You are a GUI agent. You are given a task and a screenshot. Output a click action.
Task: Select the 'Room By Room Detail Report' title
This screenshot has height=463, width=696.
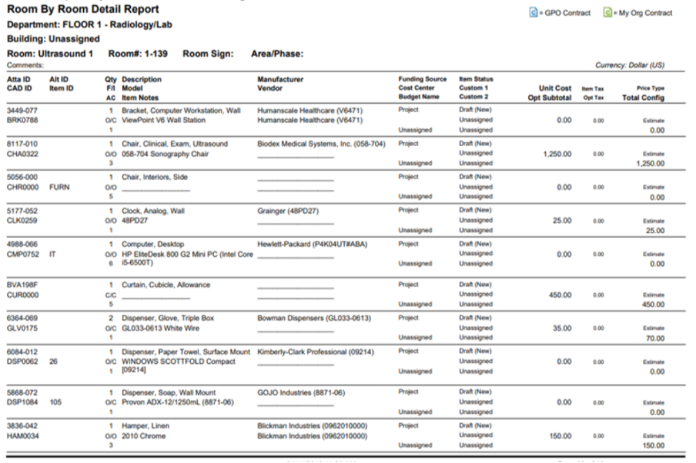click(x=83, y=9)
